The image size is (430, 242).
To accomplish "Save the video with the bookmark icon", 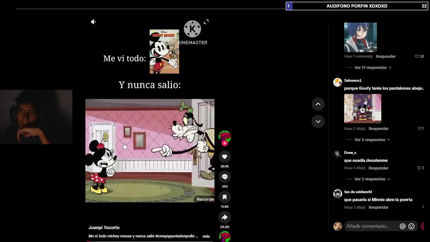I will (225, 197).
